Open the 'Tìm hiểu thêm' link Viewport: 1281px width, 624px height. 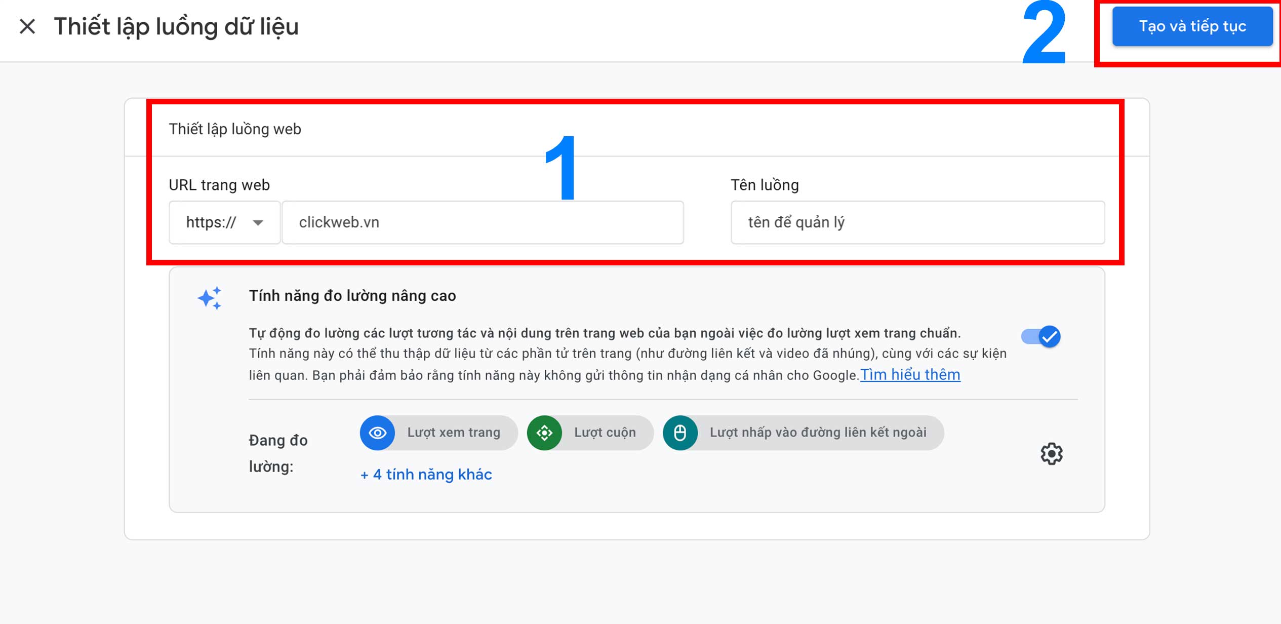tap(910, 375)
